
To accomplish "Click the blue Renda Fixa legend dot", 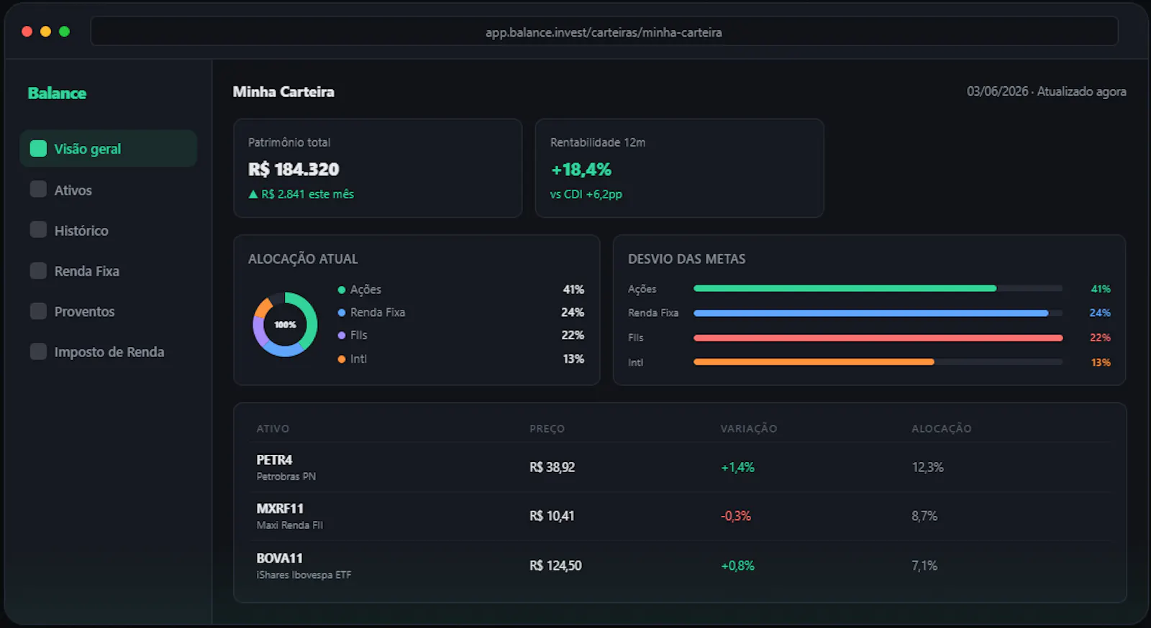I will point(342,313).
